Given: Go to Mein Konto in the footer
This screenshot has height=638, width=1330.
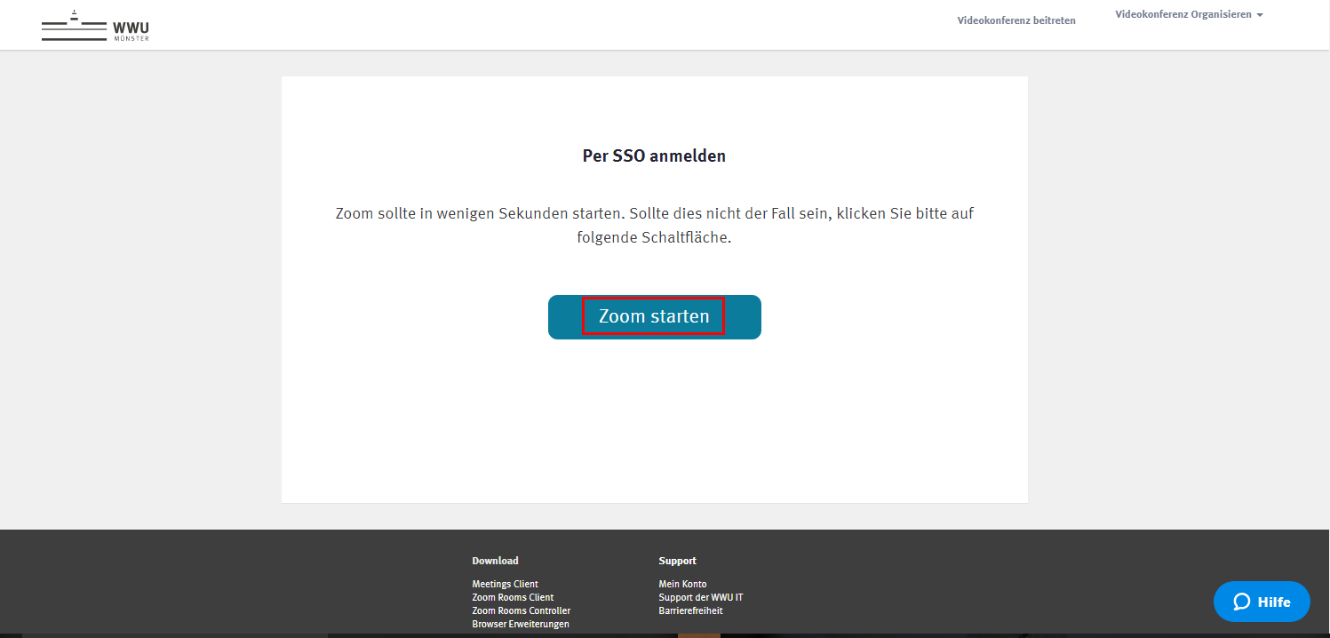Looking at the screenshot, I should pyautogui.click(x=682, y=584).
